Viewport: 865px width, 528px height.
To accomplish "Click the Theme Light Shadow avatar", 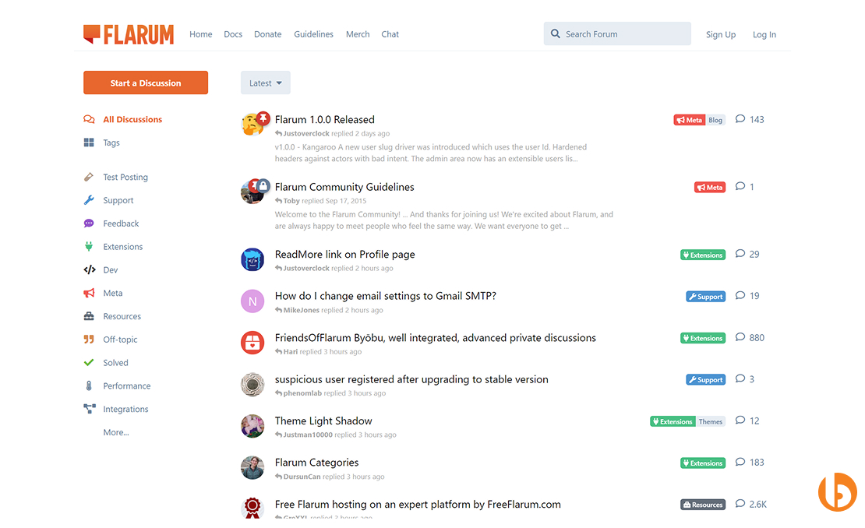I will coord(252,426).
